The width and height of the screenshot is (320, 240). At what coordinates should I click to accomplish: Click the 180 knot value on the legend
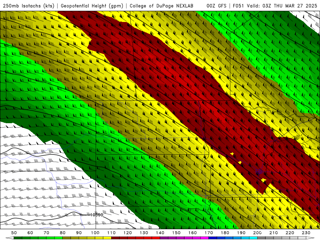225,233
